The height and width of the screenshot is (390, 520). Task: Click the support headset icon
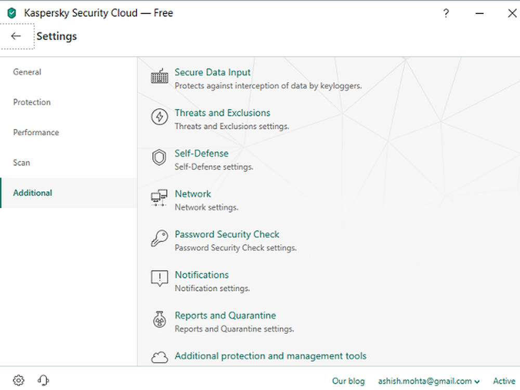43,380
